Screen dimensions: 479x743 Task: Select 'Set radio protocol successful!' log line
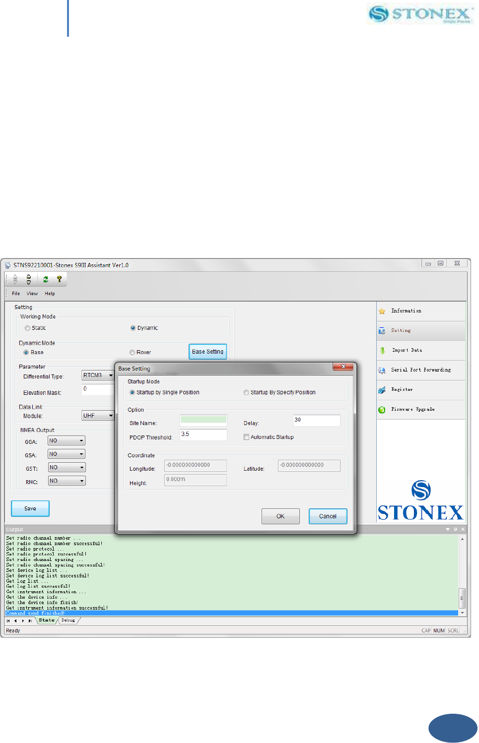pos(47,555)
